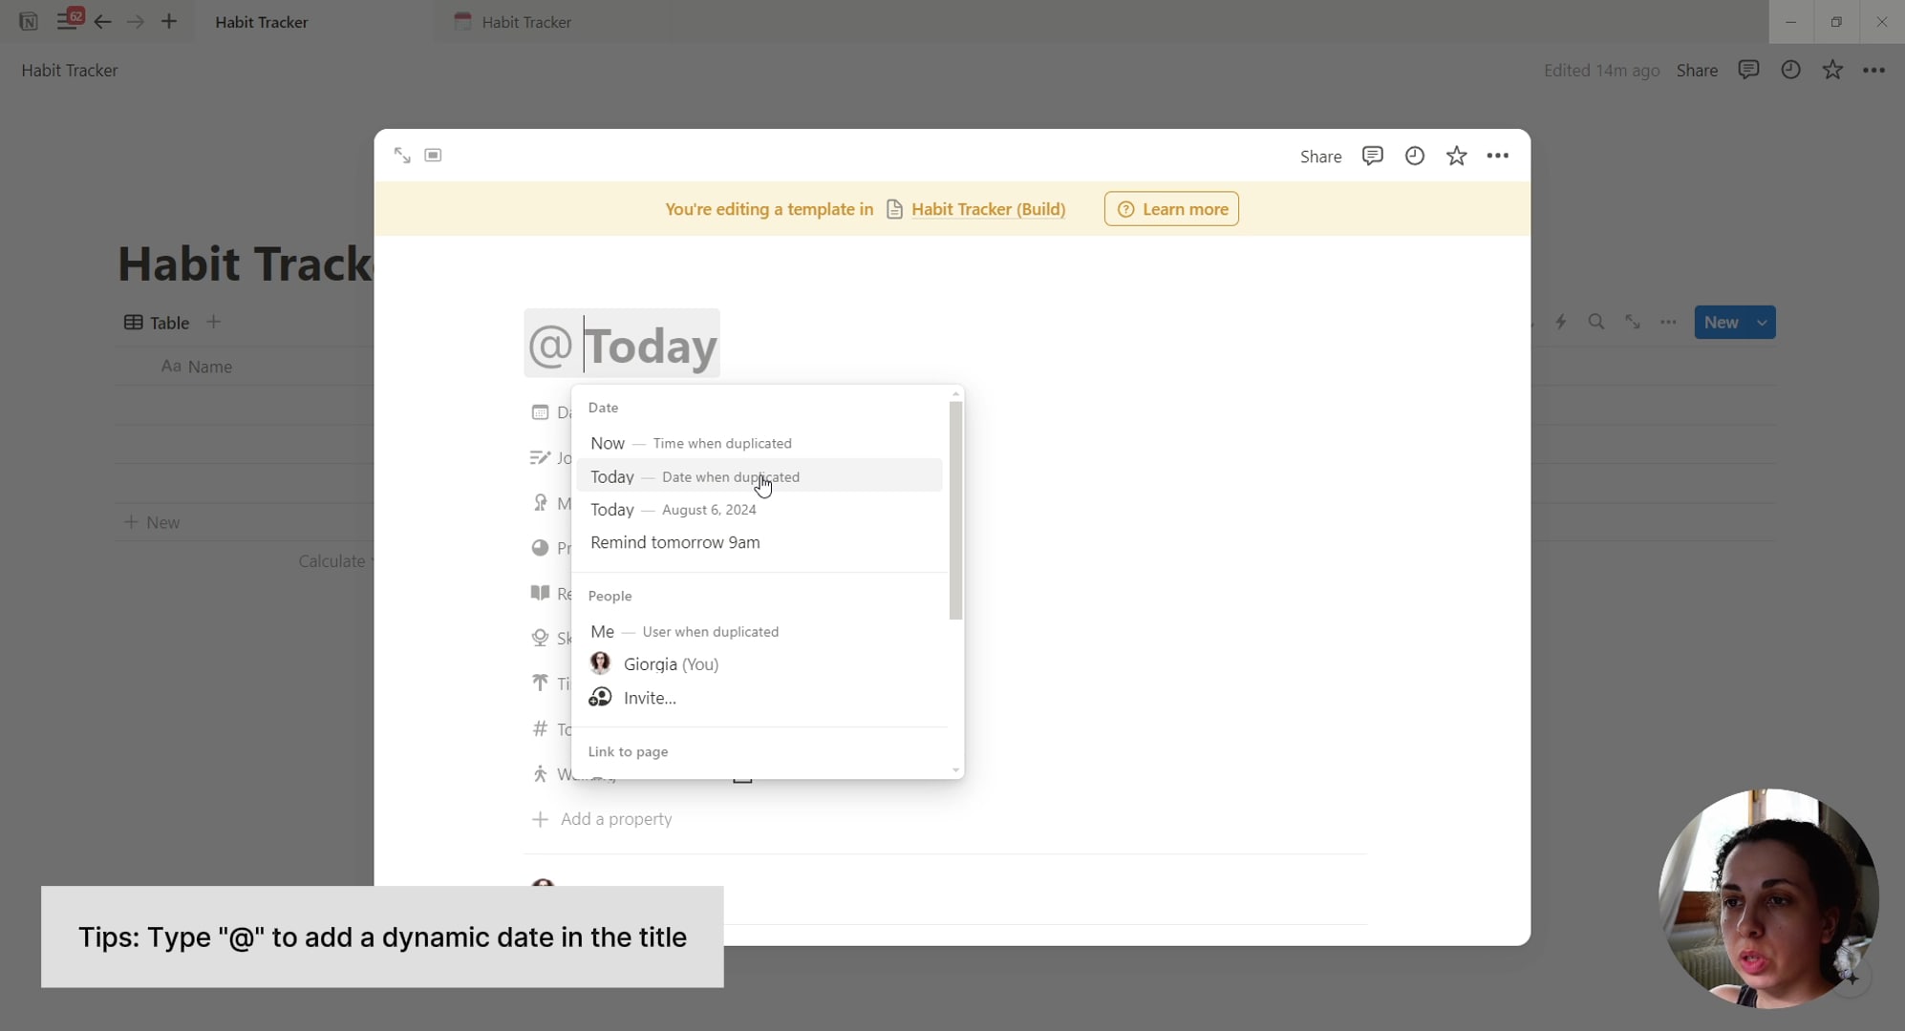Viewport: 1905px width, 1031px height.
Task: Switch to the Habit Tracker browser tab
Action: (x=524, y=21)
